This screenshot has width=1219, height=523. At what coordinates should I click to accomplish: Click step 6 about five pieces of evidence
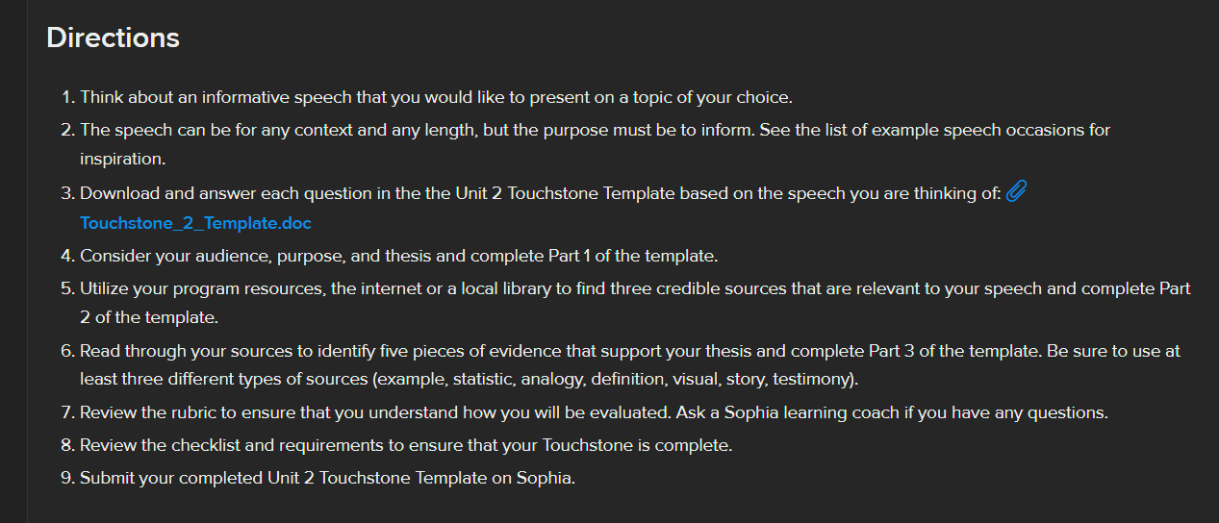[630, 351]
